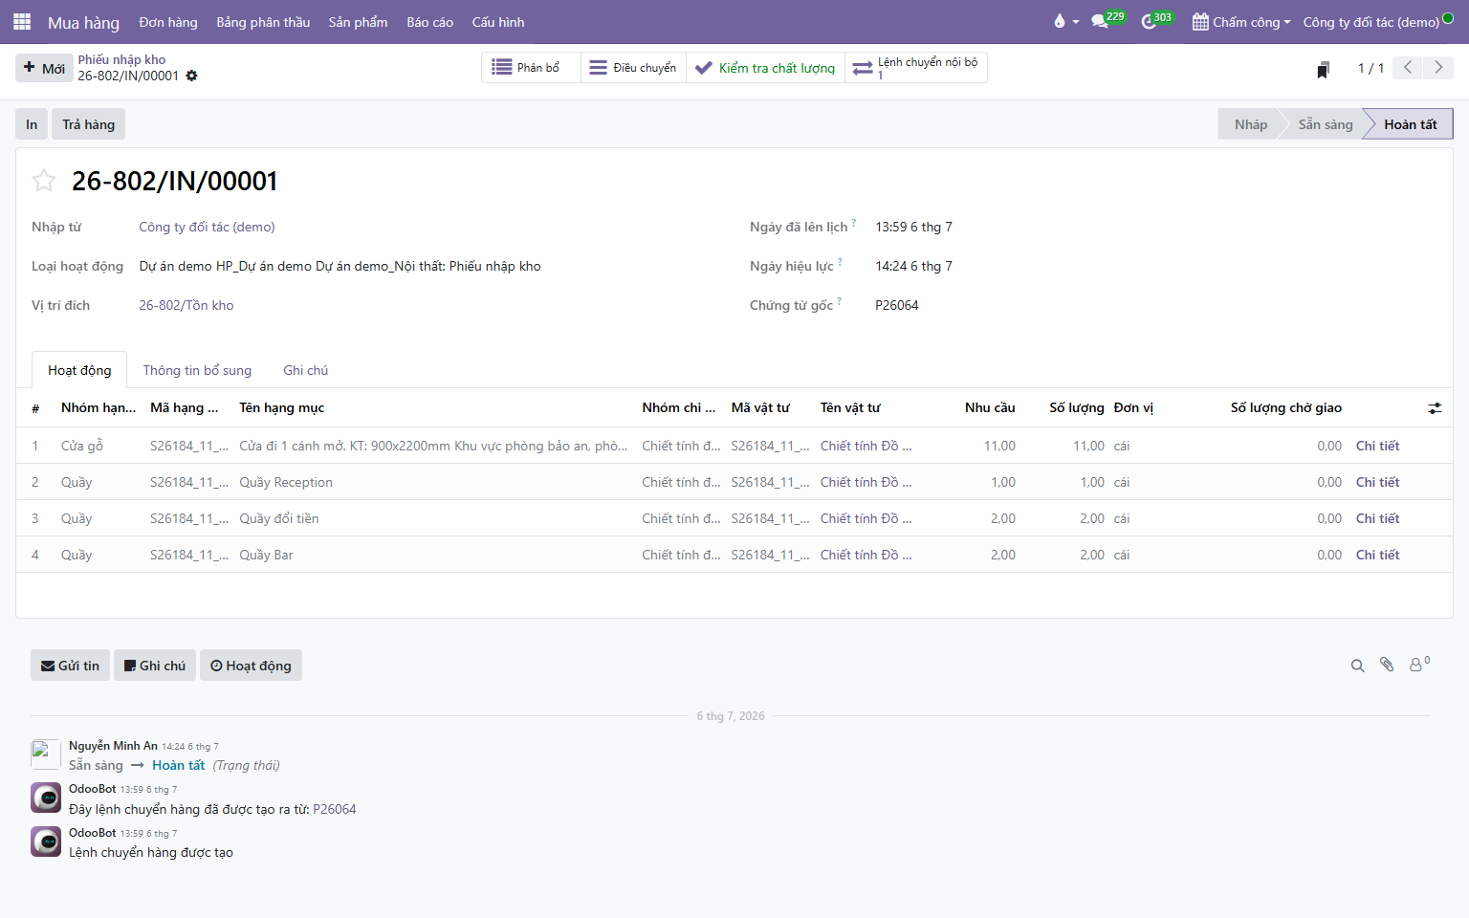Click the followers person icon
Viewport: 1469px width, 918px height.
coord(1419,664)
